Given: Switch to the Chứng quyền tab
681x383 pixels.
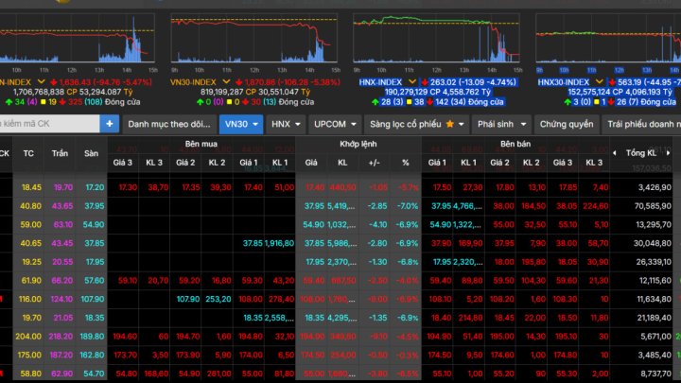Looking at the screenshot, I should coord(567,124).
